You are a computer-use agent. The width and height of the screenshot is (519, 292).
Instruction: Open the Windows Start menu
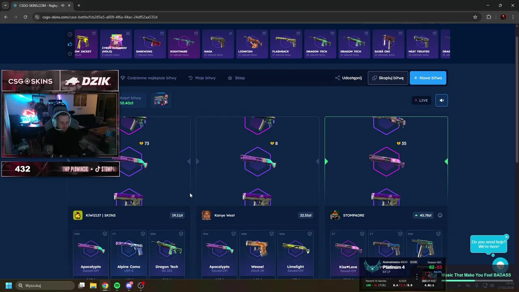[9, 286]
